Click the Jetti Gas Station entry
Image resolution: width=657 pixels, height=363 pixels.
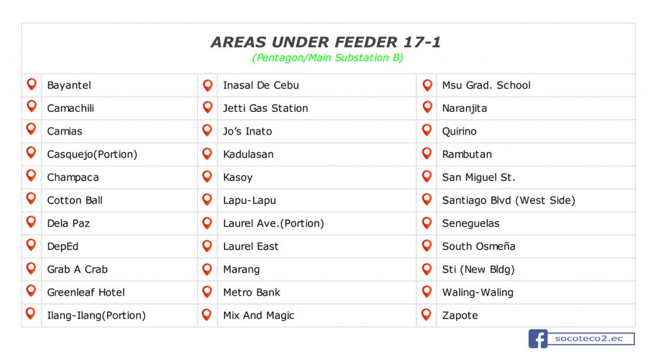[265, 108]
